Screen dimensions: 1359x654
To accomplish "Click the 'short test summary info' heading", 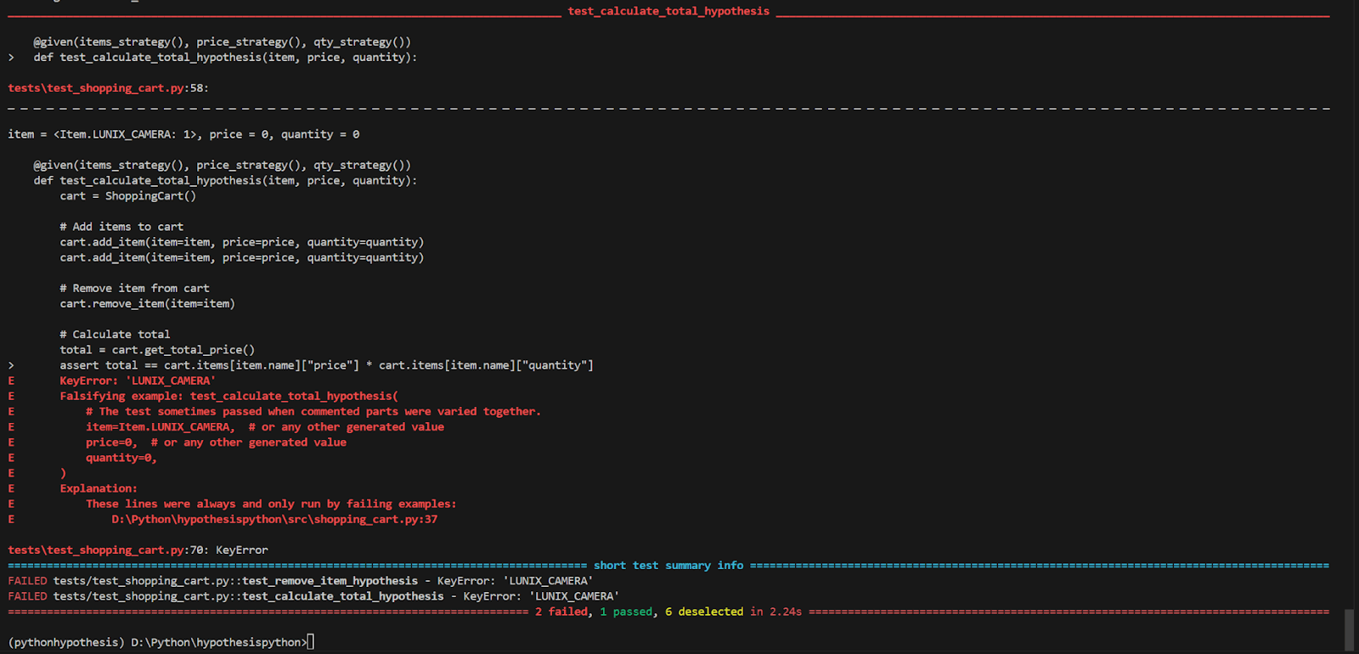I will 668,566.
